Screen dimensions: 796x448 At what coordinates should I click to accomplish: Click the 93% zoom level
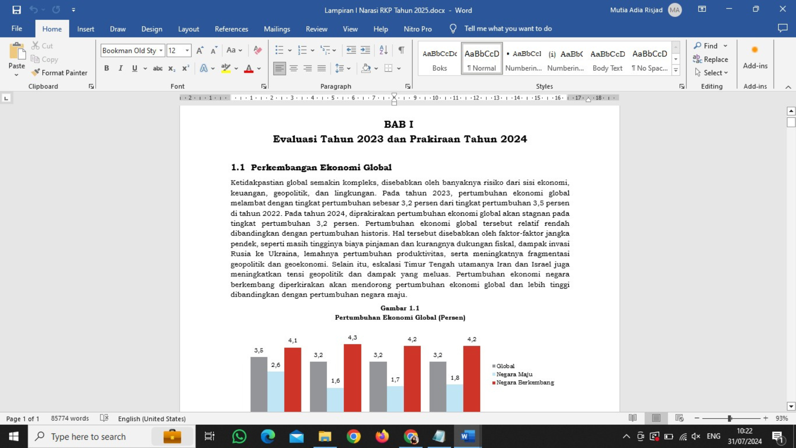click(x=781, y=418)
